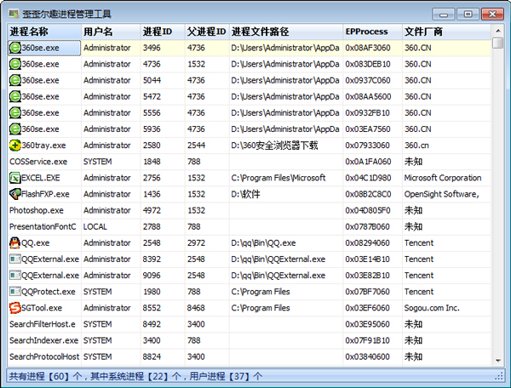511x388 pixels.
Task: Click the EXCEL.EXE green icon
Action: click(15, 178)
